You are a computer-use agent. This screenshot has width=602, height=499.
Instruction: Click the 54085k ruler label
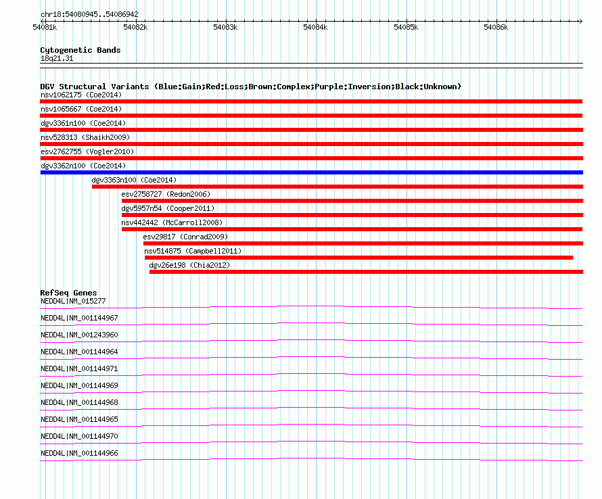406,27
